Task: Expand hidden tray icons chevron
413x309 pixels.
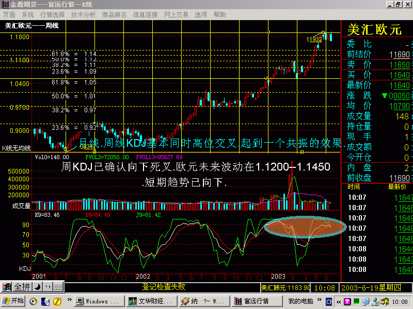Action: click(339, 302)
